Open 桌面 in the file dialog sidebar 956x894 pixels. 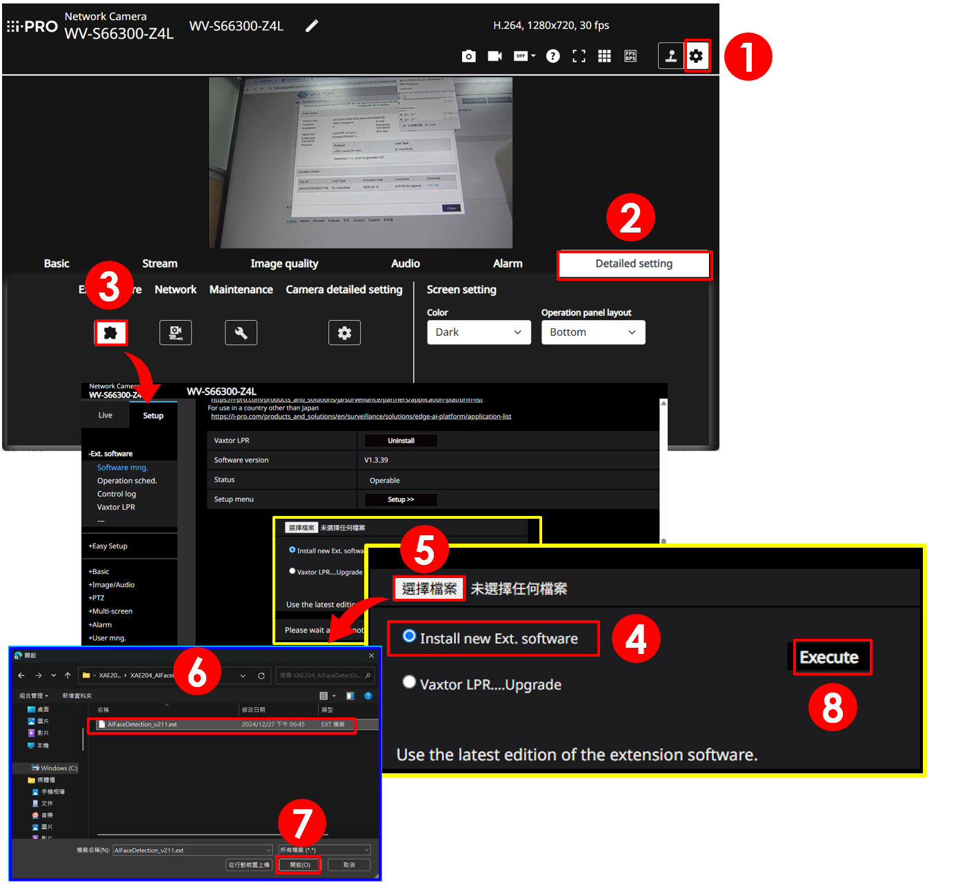coord(38,709)
